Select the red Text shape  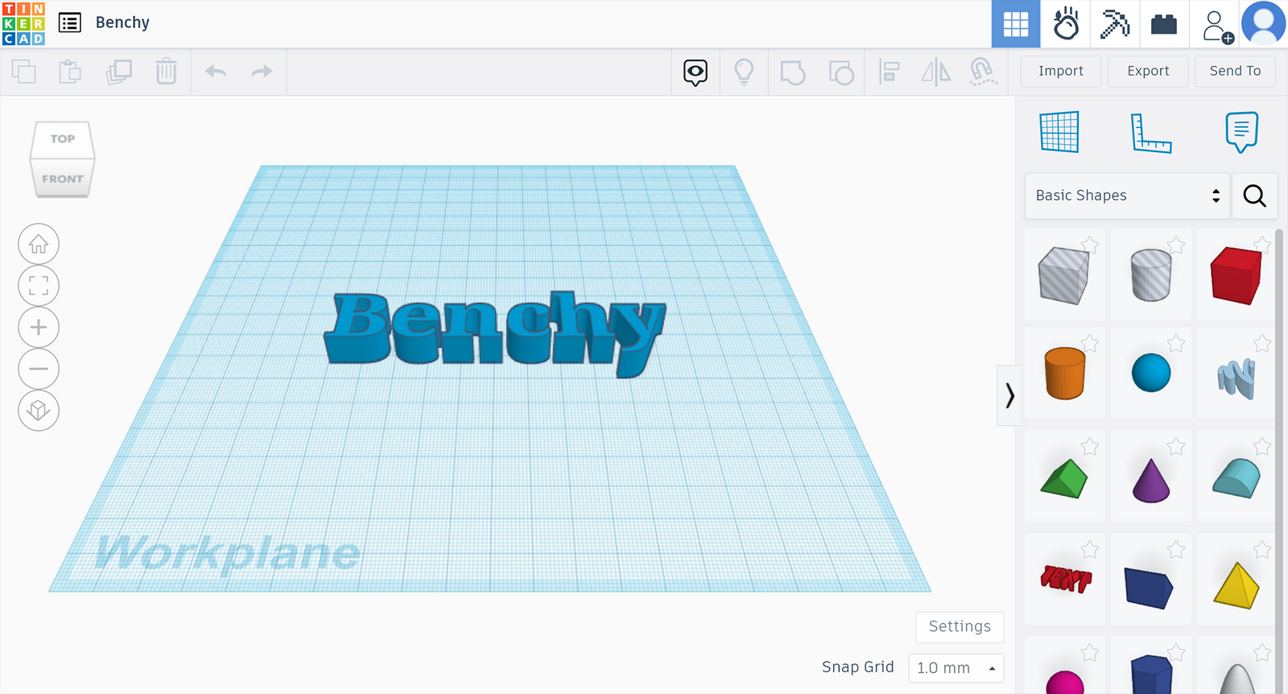pos(1065,580)
